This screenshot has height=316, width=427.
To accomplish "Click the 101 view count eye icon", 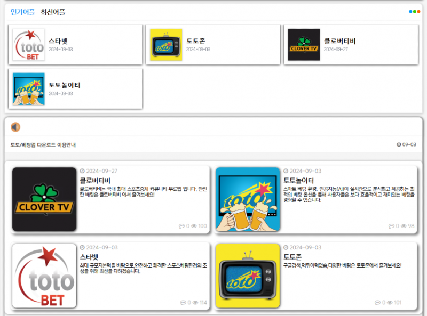I will coord(390,303).
